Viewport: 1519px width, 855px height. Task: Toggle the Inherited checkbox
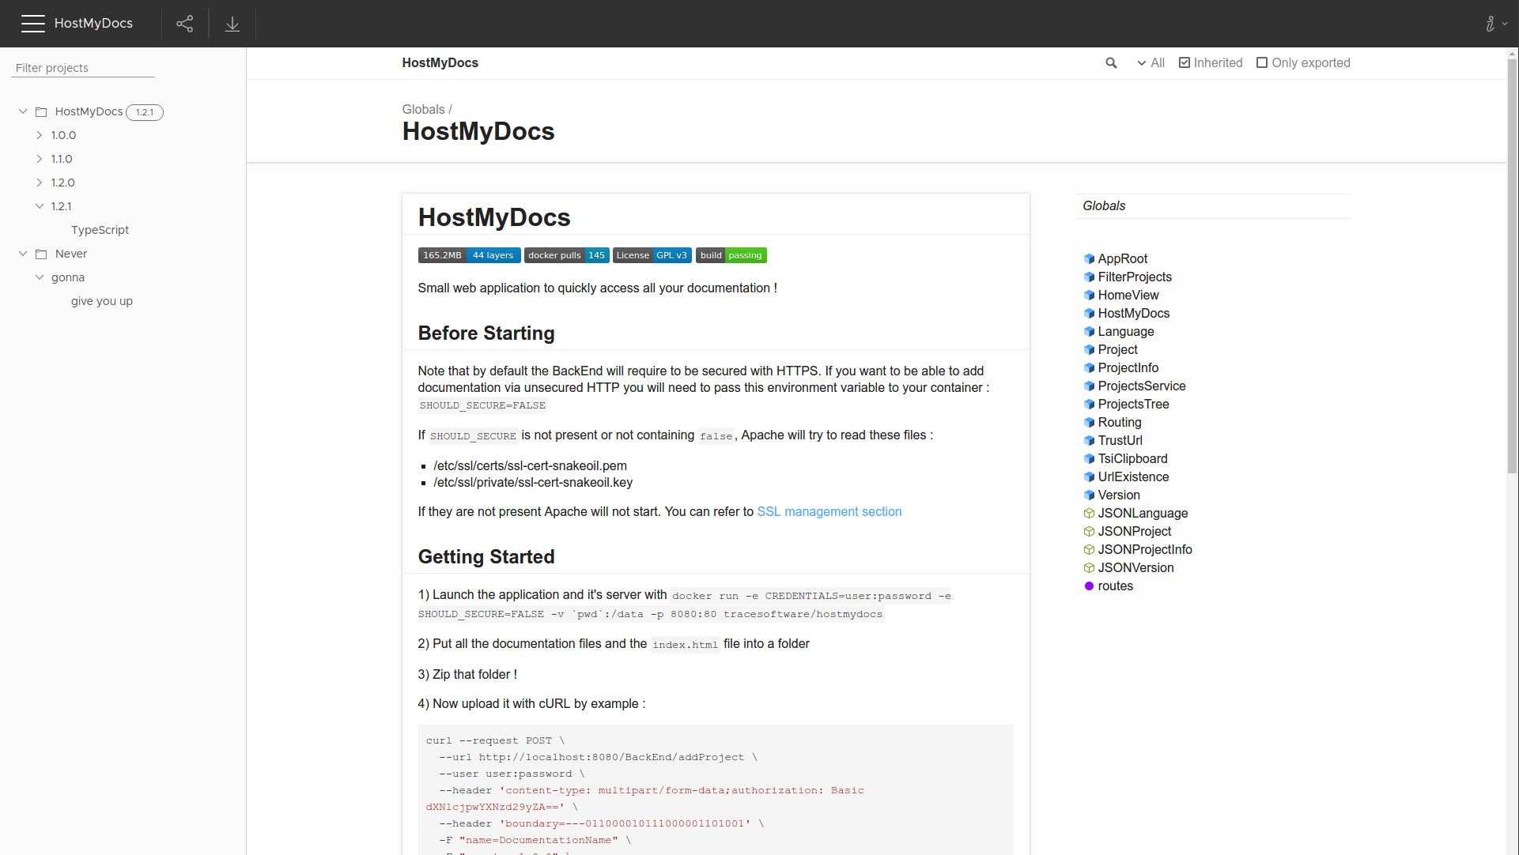tap(1185, 62)
